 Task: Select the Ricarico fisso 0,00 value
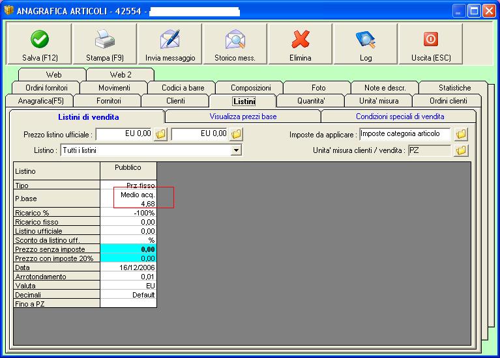(x=128, y=222)
